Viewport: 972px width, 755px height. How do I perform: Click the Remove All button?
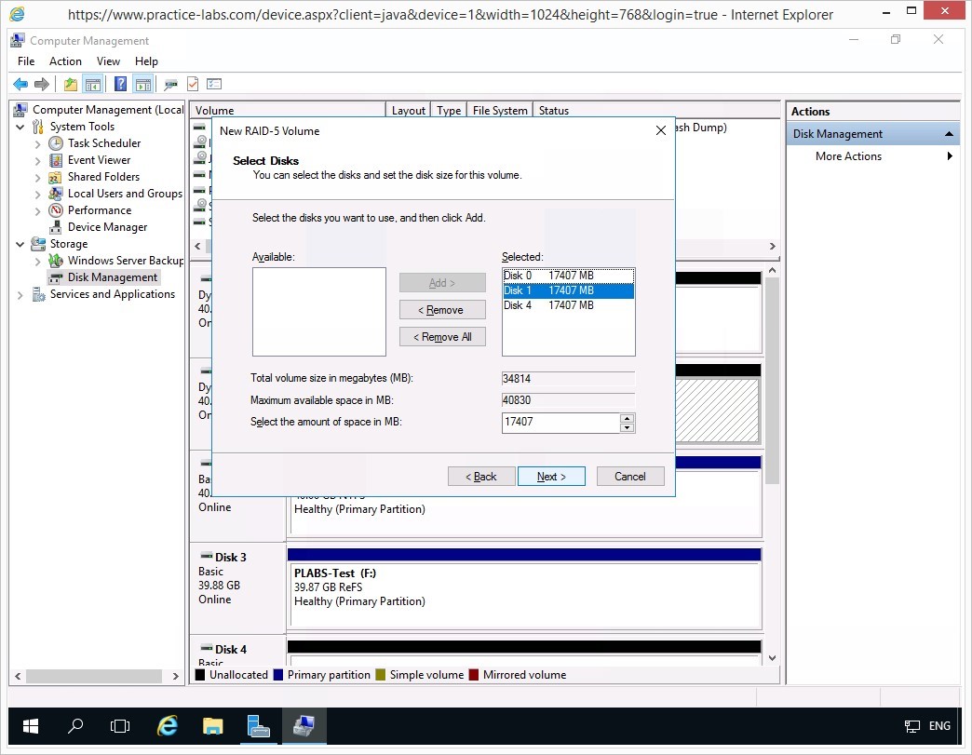pos(442,337)
